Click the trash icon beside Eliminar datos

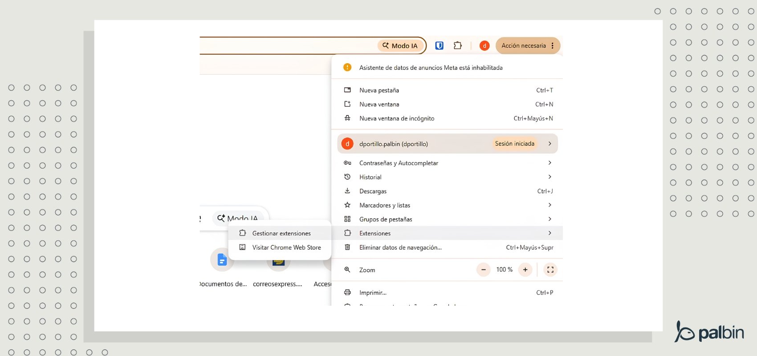pos(347,247)
